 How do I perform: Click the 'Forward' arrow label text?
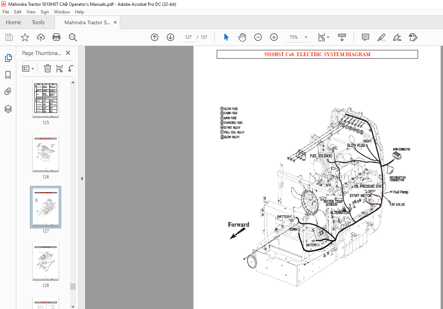coord(239,225)
